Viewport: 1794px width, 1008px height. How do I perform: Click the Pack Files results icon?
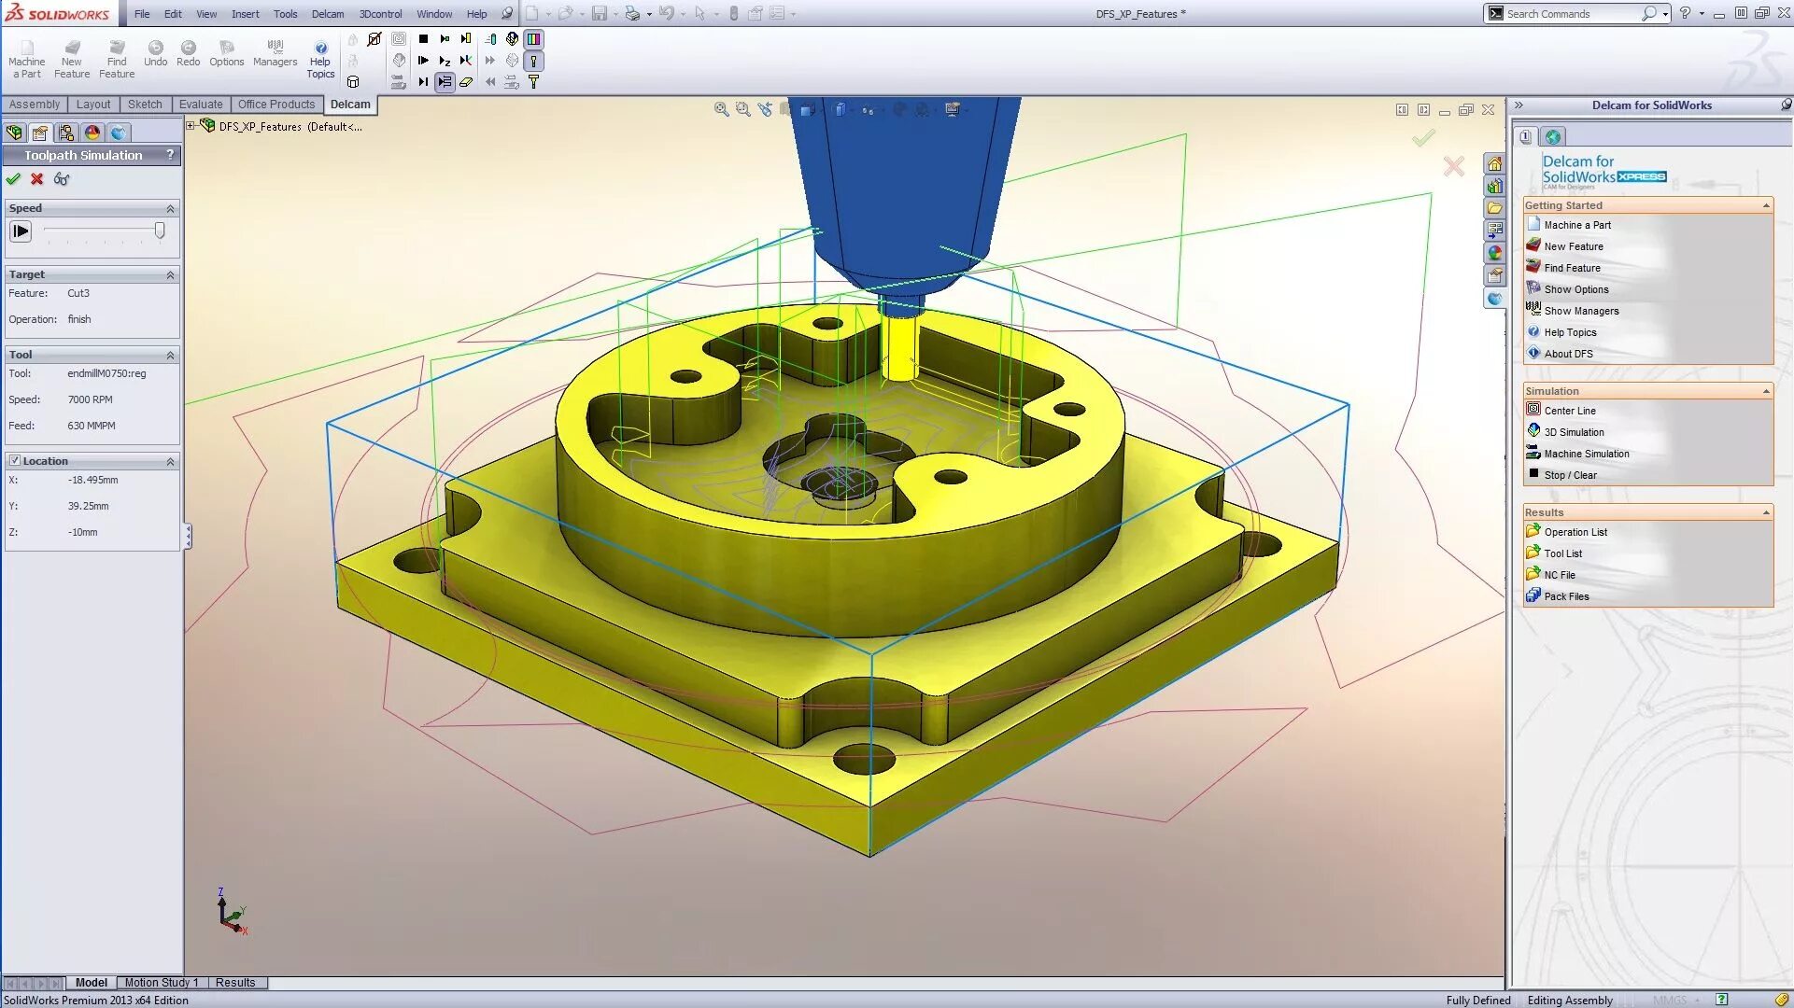coord(1533,595)
